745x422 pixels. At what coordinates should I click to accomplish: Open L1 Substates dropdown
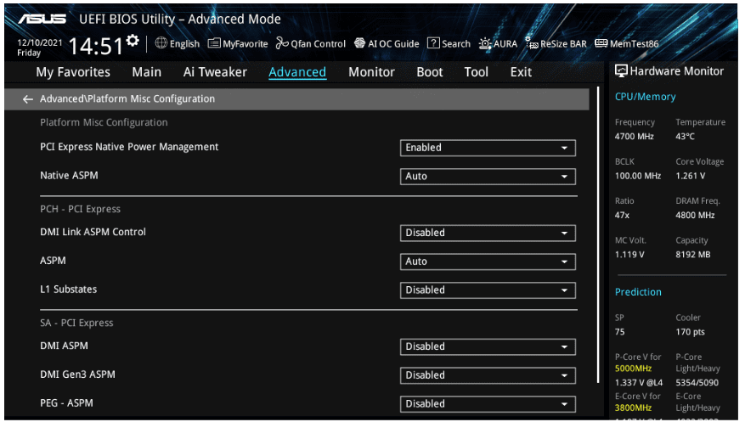click(x=488, y=290)
